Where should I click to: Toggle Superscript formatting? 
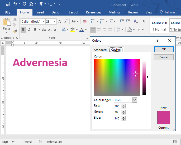click(56, 30)
